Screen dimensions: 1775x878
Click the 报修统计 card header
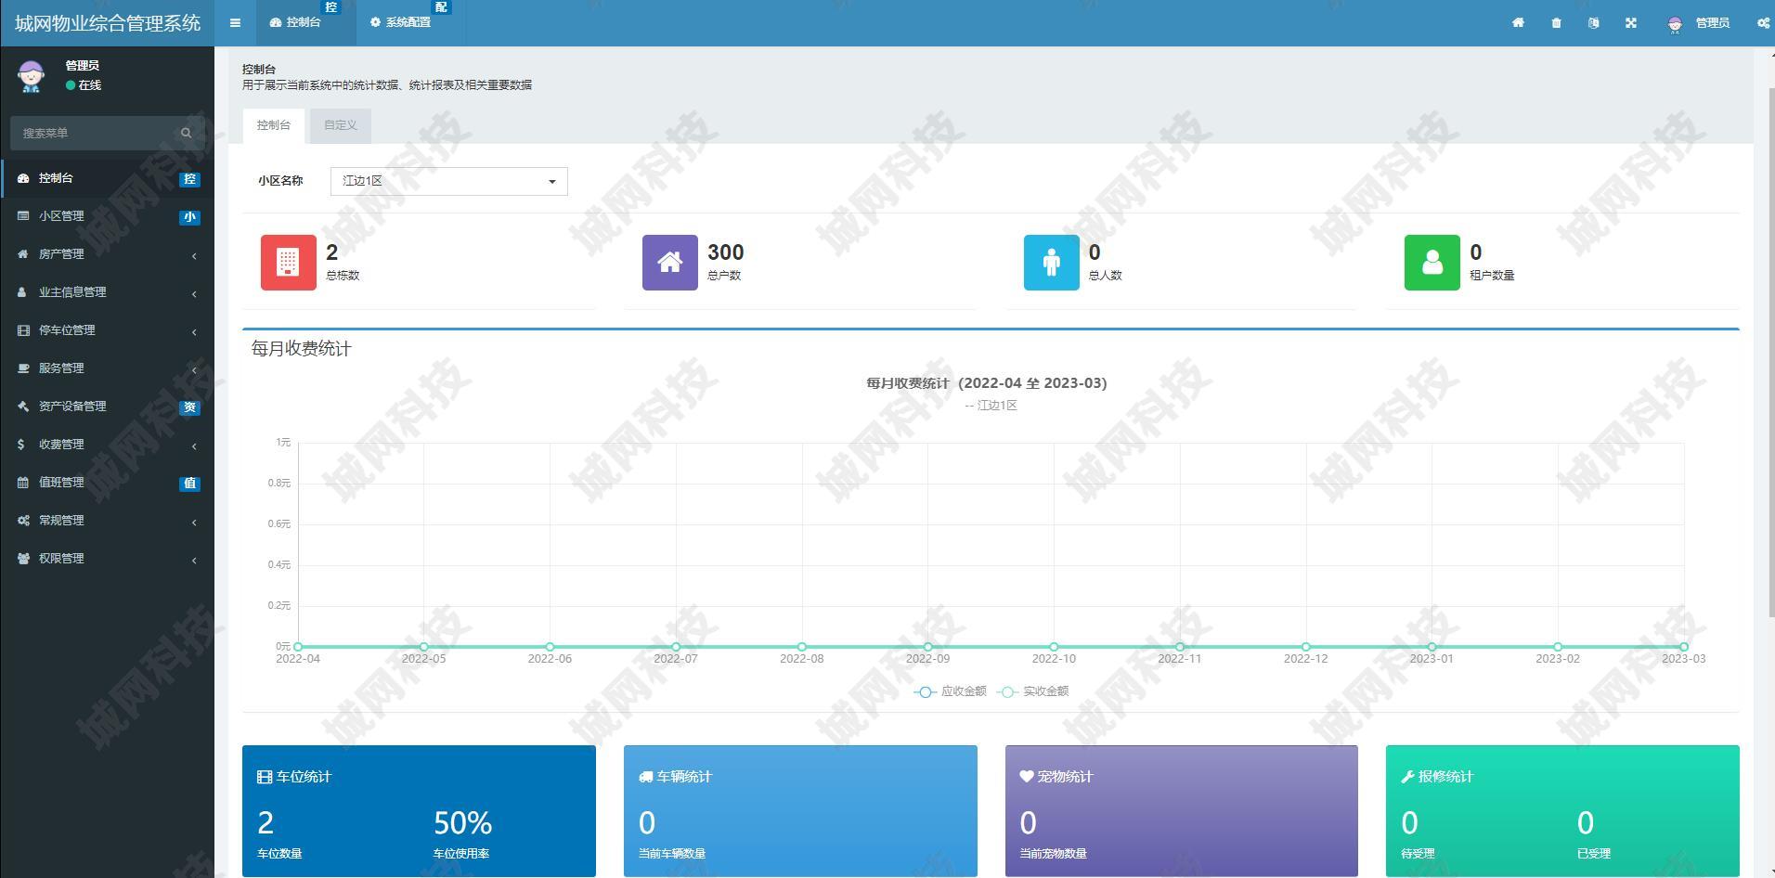(1437, 777)
